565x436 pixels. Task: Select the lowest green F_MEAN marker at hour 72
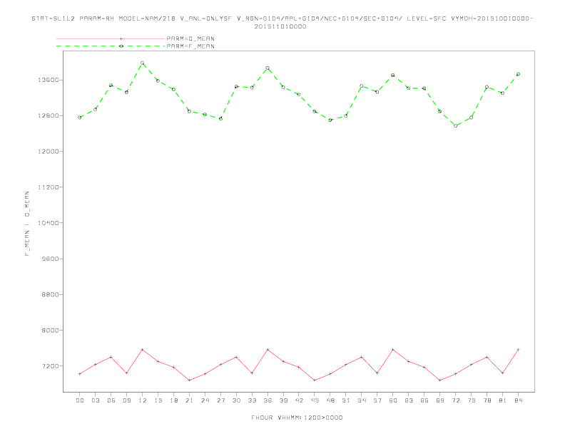[456, 125]
